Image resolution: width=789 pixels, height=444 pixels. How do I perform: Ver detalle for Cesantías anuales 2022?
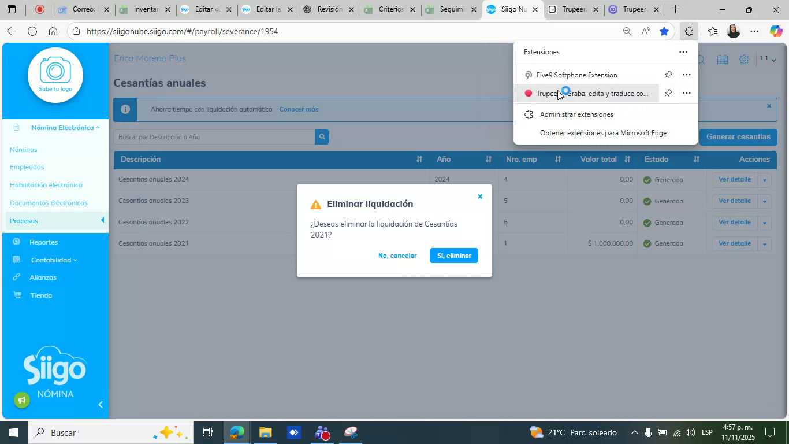click(734, 223)
